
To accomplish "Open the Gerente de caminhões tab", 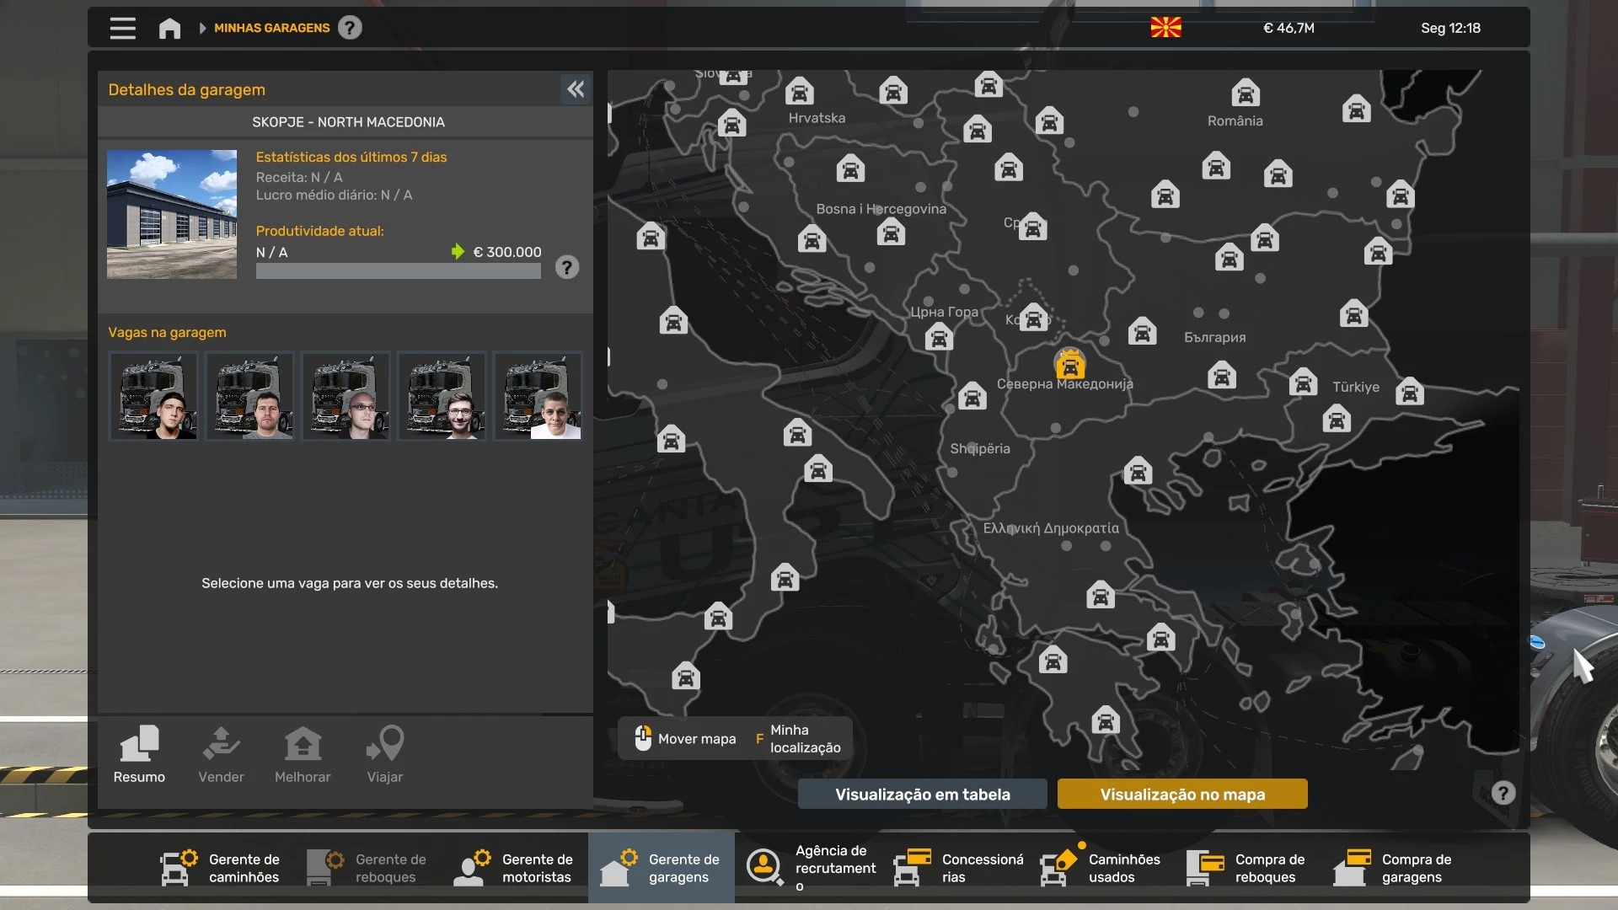I will point(221,868).
